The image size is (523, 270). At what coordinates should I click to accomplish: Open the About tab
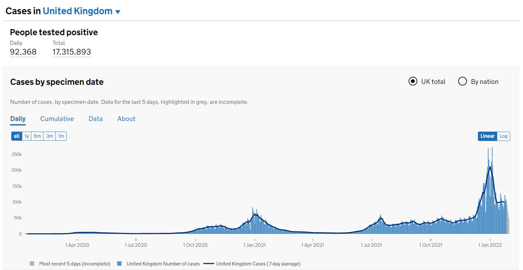tap(126, 119)
